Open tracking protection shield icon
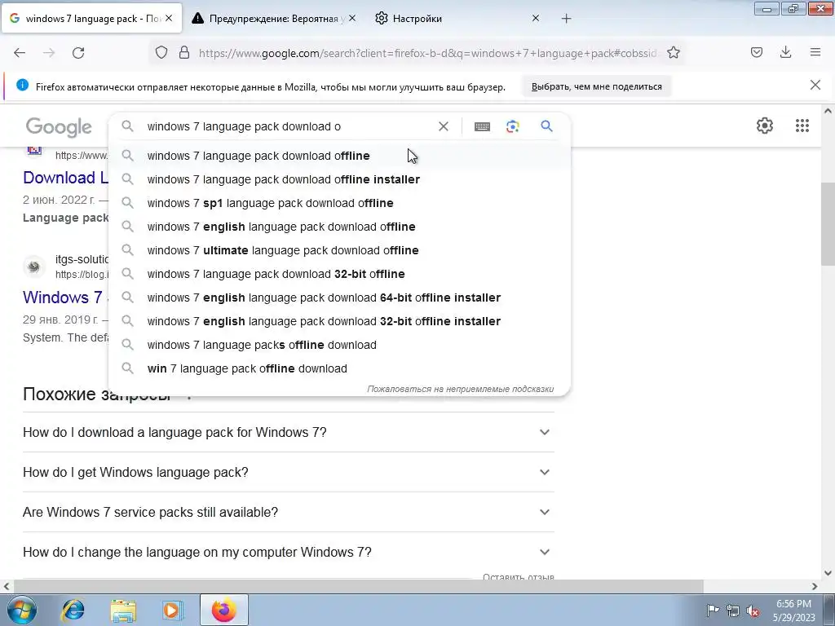Viewport: 835px width, 626px height. point(161,53)
